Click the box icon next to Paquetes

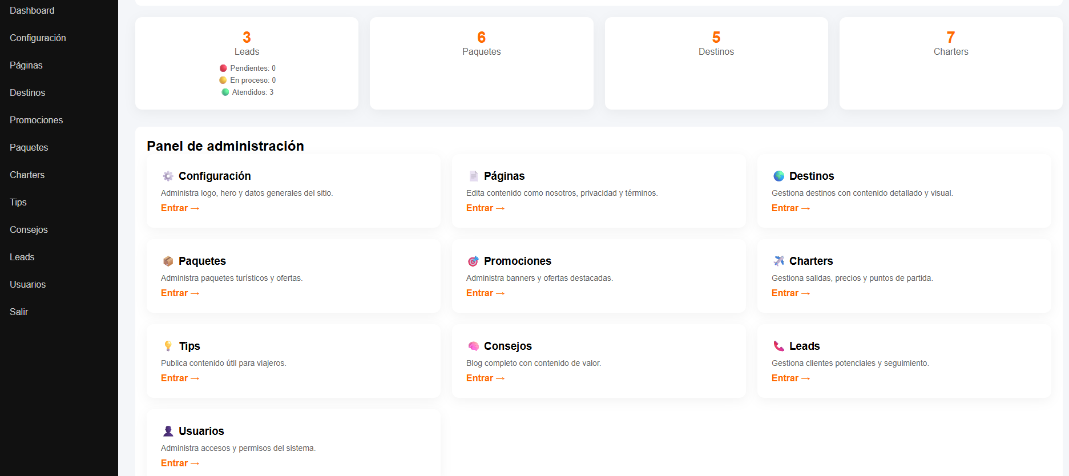(168, 261)
